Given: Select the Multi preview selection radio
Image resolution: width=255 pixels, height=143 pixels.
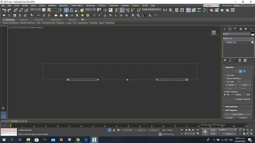Looking at the screenshot, I should (244, 95).
